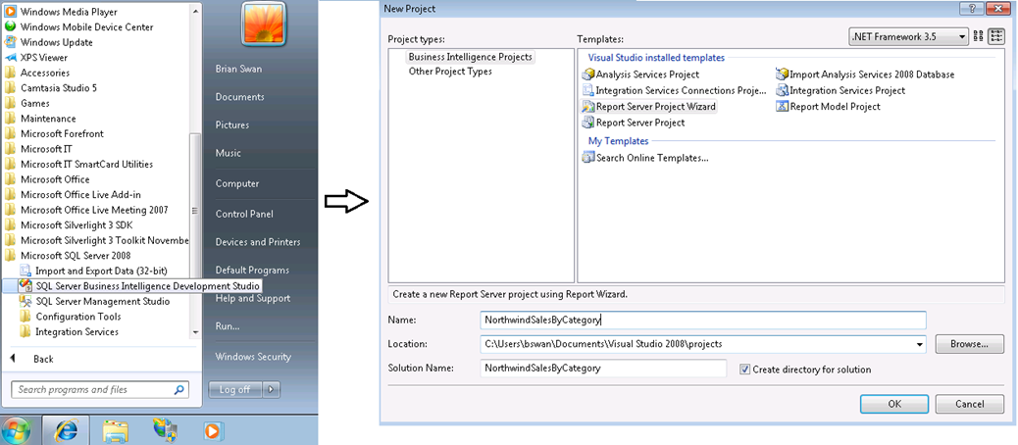
Task: Open Windows Security from Start menu
Action: click(253, 356)
